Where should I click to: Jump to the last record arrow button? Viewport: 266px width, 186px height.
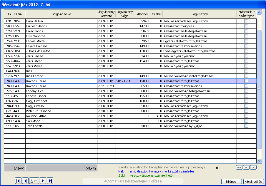(x=50, y=181)
